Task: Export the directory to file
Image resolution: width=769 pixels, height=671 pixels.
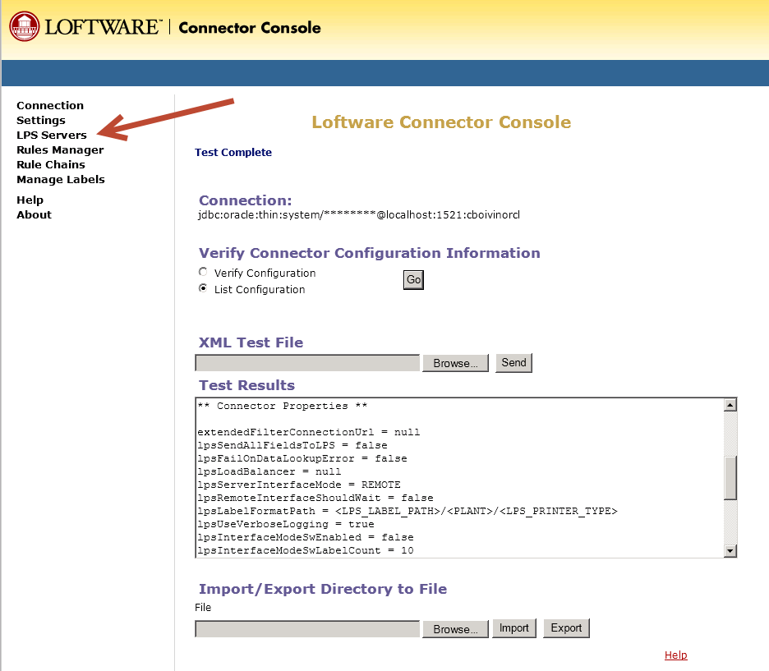Action: tap(566, 627)
